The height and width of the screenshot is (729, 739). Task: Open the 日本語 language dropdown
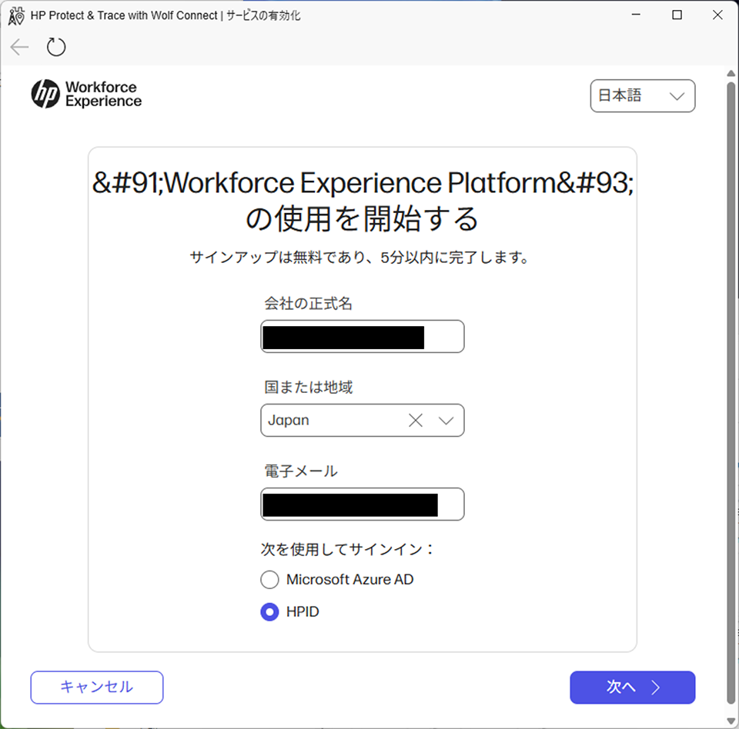point(642,96)
